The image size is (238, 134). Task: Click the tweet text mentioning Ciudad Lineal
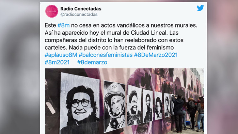121,36
